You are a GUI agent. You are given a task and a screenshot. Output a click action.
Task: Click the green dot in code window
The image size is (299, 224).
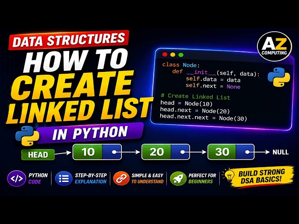[x=181, y=55]
